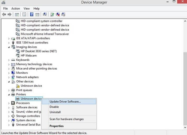Screen dimensions: 187x135
Task: Click the vertical scrollbar thumb
Action: tap(185, 88)
